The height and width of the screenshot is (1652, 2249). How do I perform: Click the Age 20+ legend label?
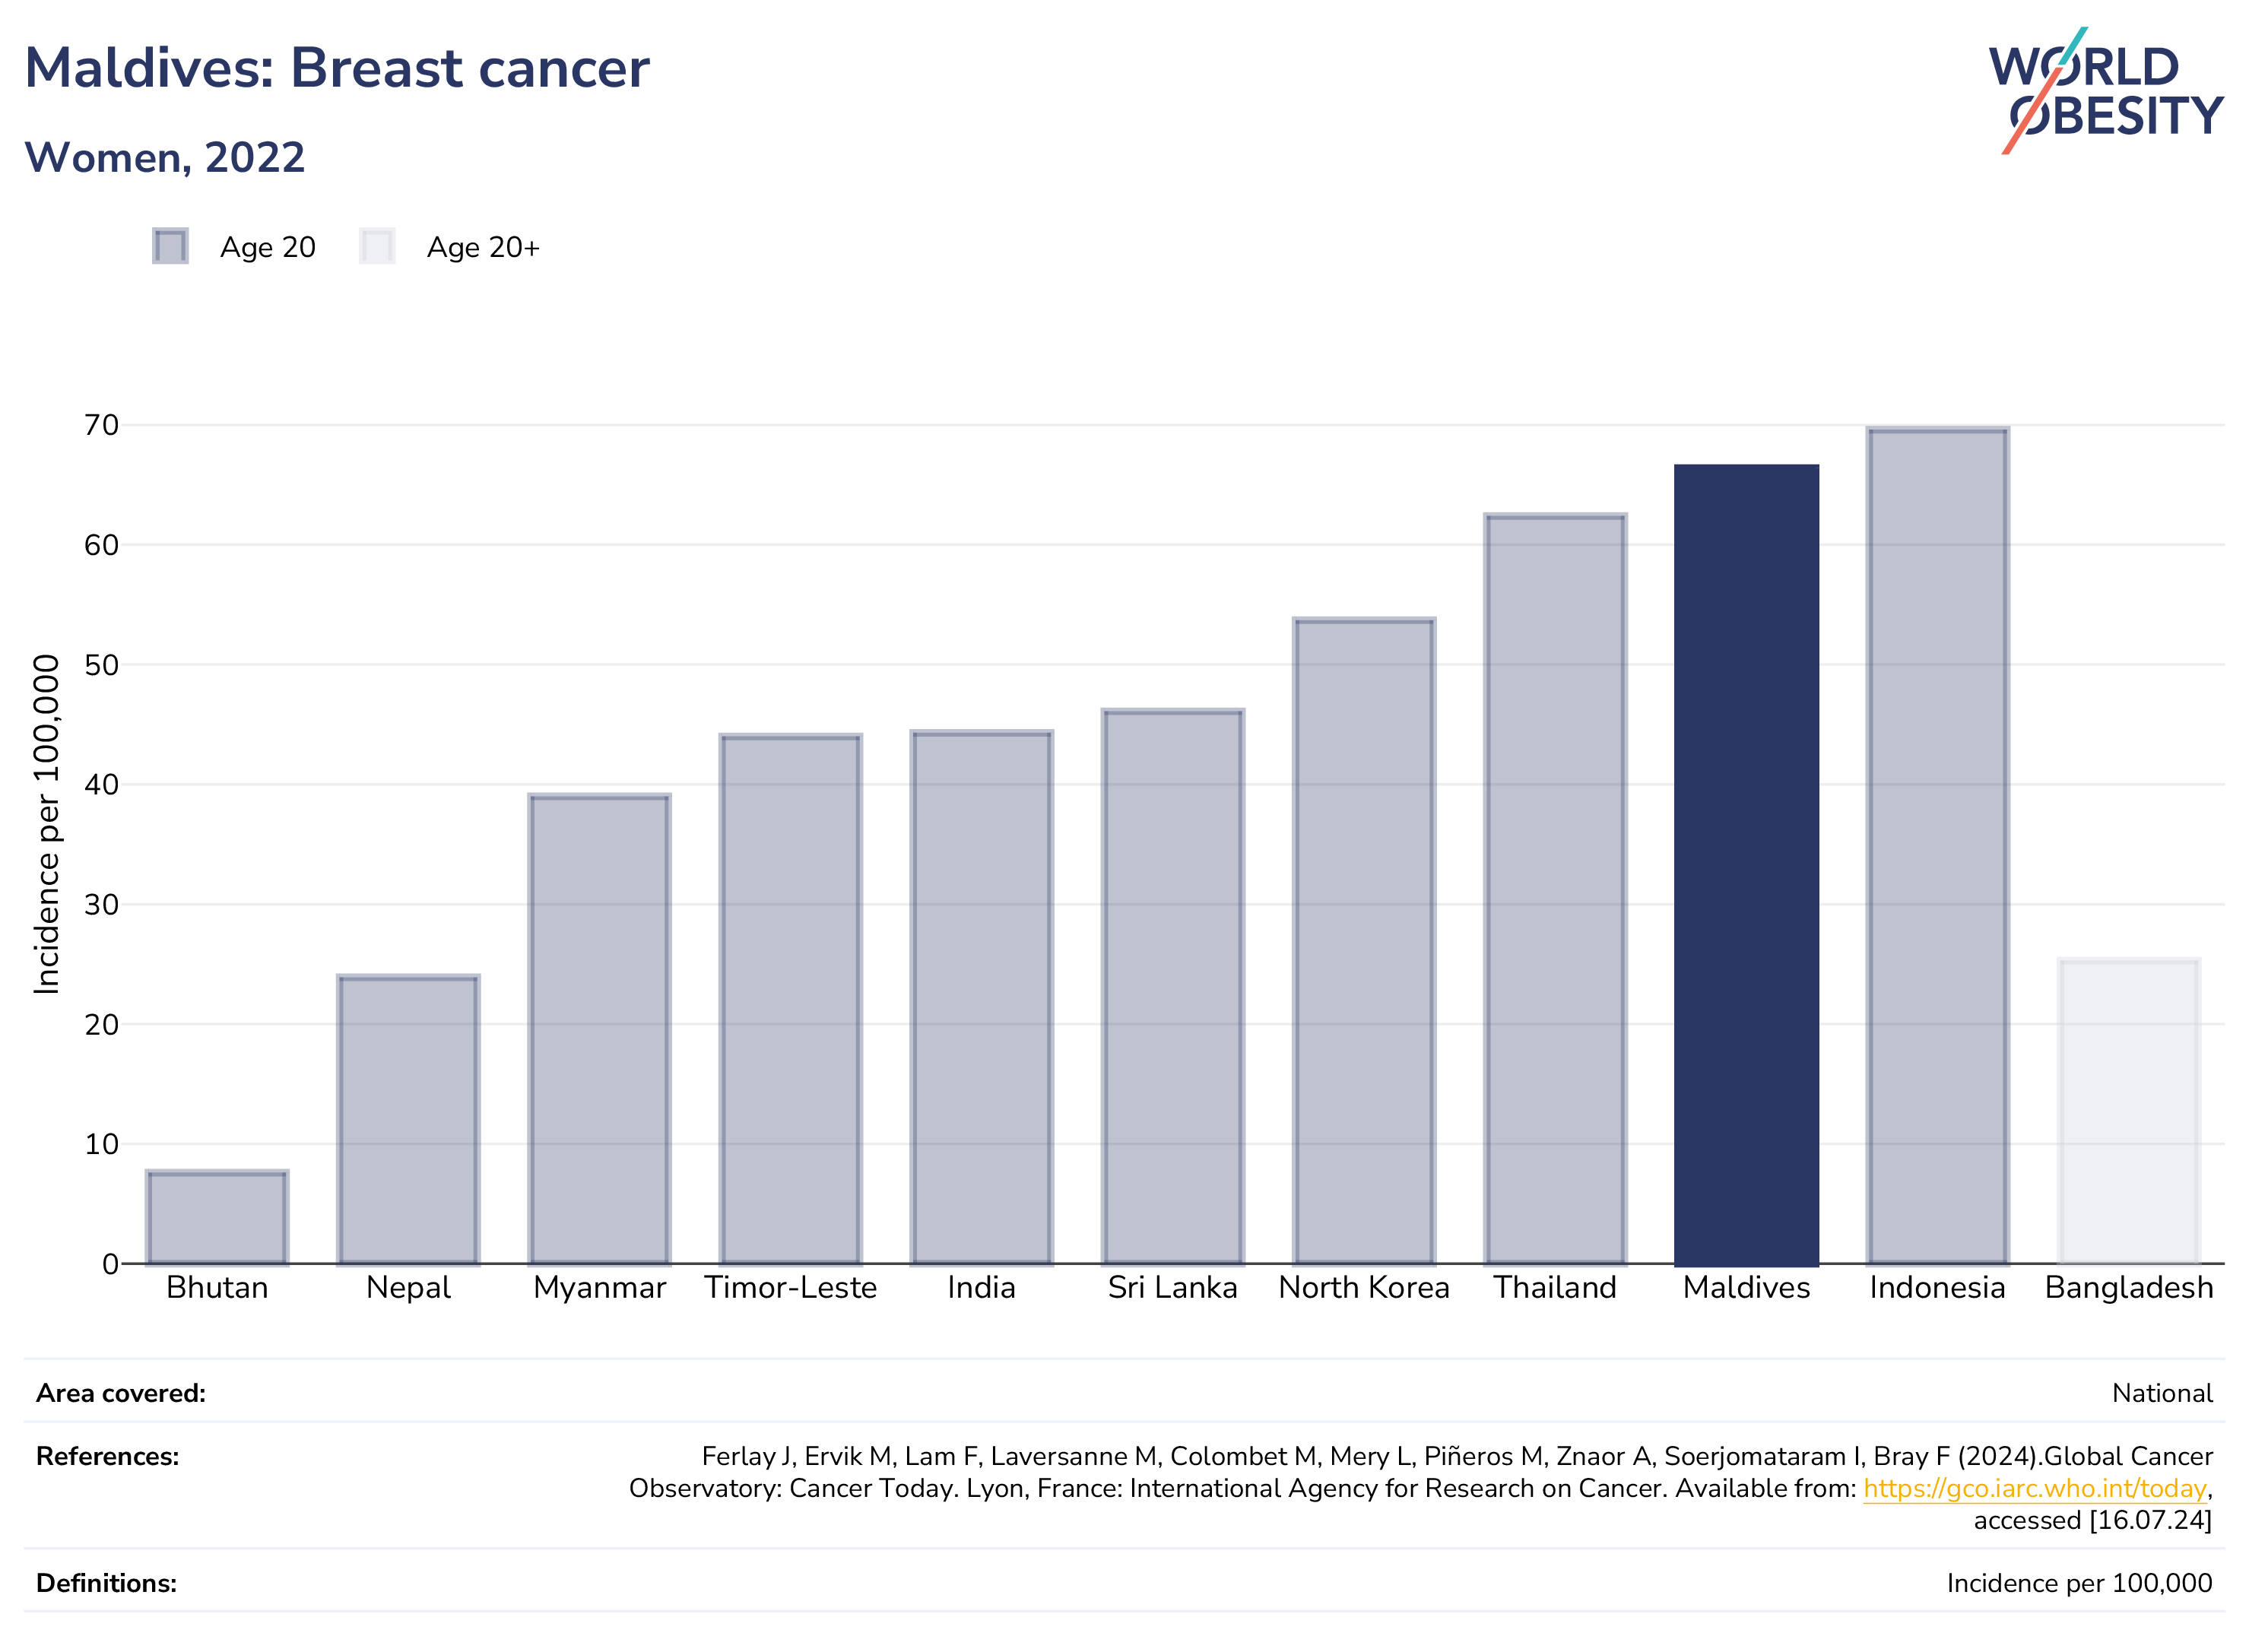coord(483,247)
